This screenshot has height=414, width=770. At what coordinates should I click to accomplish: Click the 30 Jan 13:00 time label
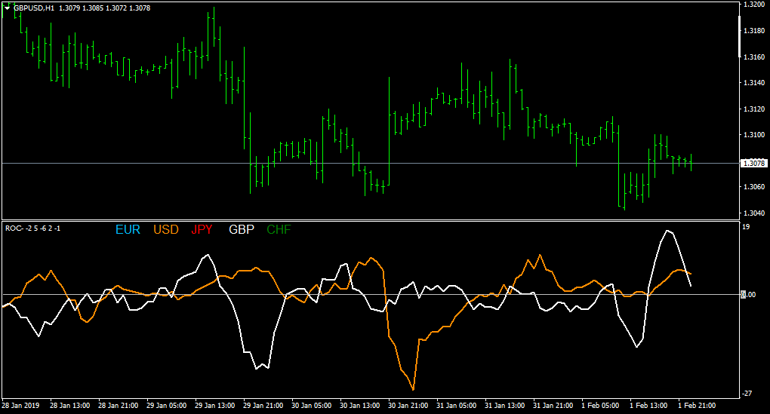[x=359, y=406]
